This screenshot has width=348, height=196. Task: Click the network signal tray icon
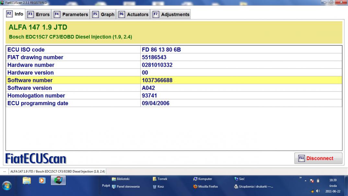pos(312,191)
